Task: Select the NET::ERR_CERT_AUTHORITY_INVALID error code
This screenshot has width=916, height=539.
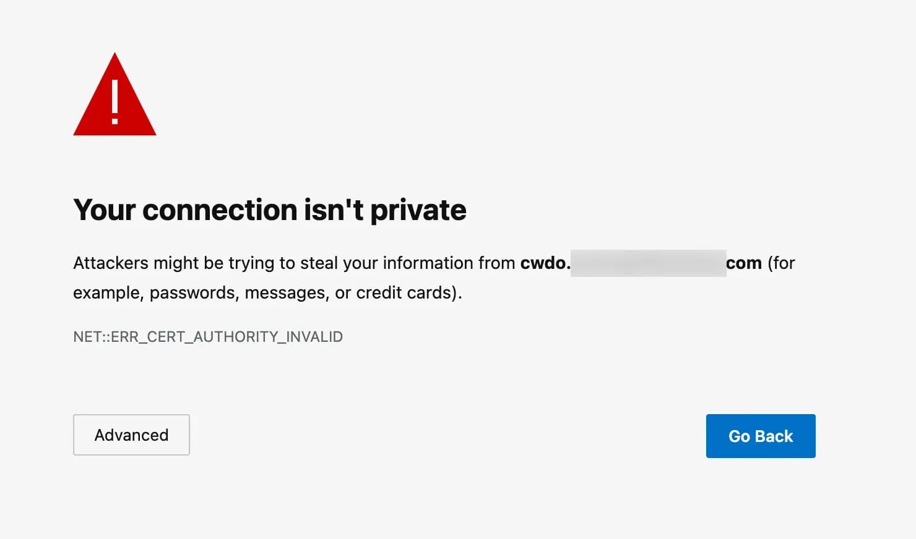Action: point(208,336)
